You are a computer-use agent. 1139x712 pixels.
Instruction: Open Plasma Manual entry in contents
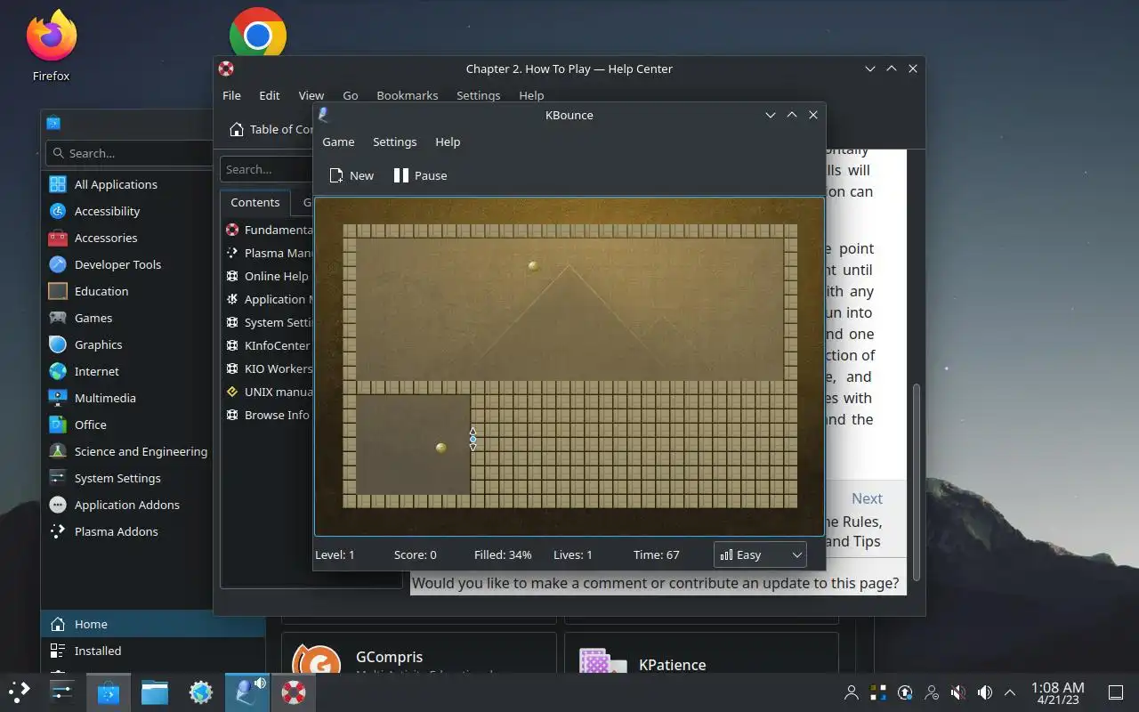coord(268,253)
